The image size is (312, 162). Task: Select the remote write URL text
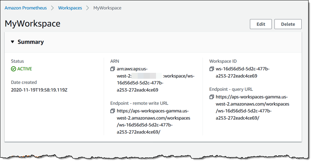point(154,121)
